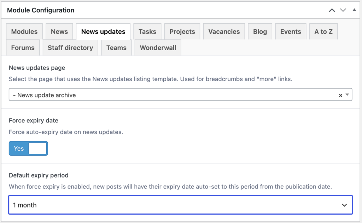Move Module Configuration panel down
362x223 pixels.
(x=343, y=10)
